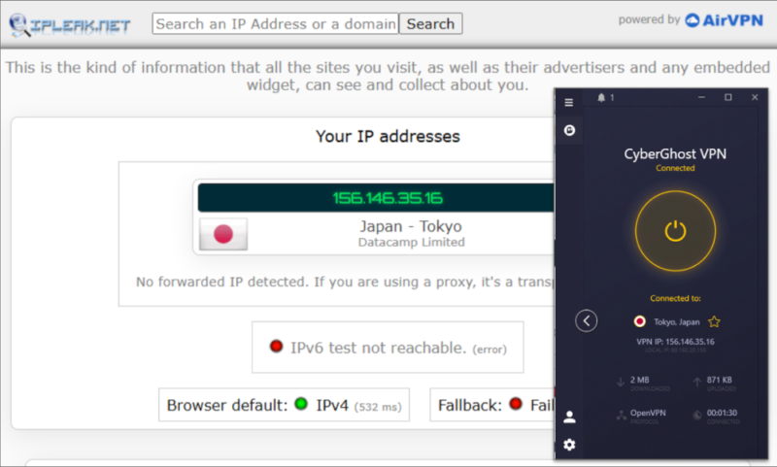Favorite Tokyo, Japan with the star icon
Screen dimensions: 777x467
coord(714,322)
